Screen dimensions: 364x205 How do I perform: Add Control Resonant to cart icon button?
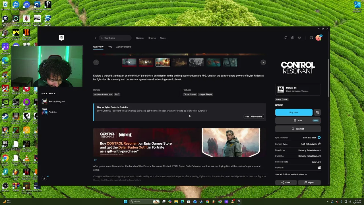[x=317, y=112]
